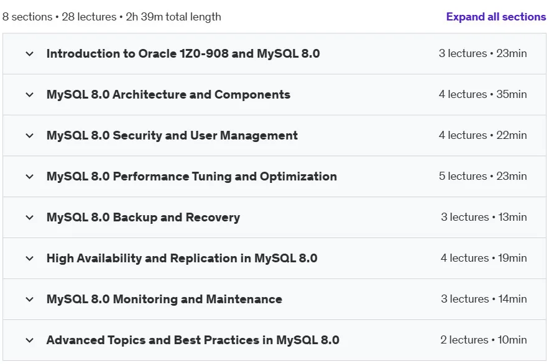Open title High Availability and Replication in MySQL 8.0

182,258
